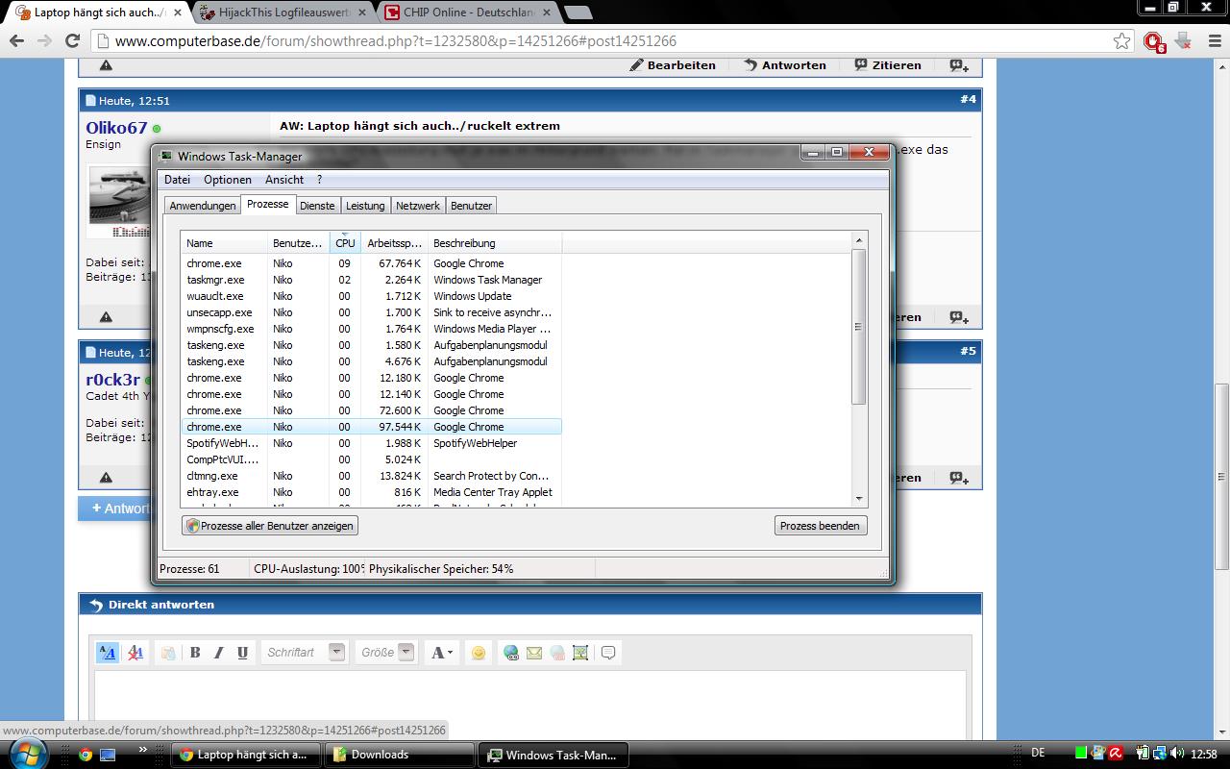Click the insert email envelope icon
This screenshot has width=1230, height=769.
coord(534,653)
